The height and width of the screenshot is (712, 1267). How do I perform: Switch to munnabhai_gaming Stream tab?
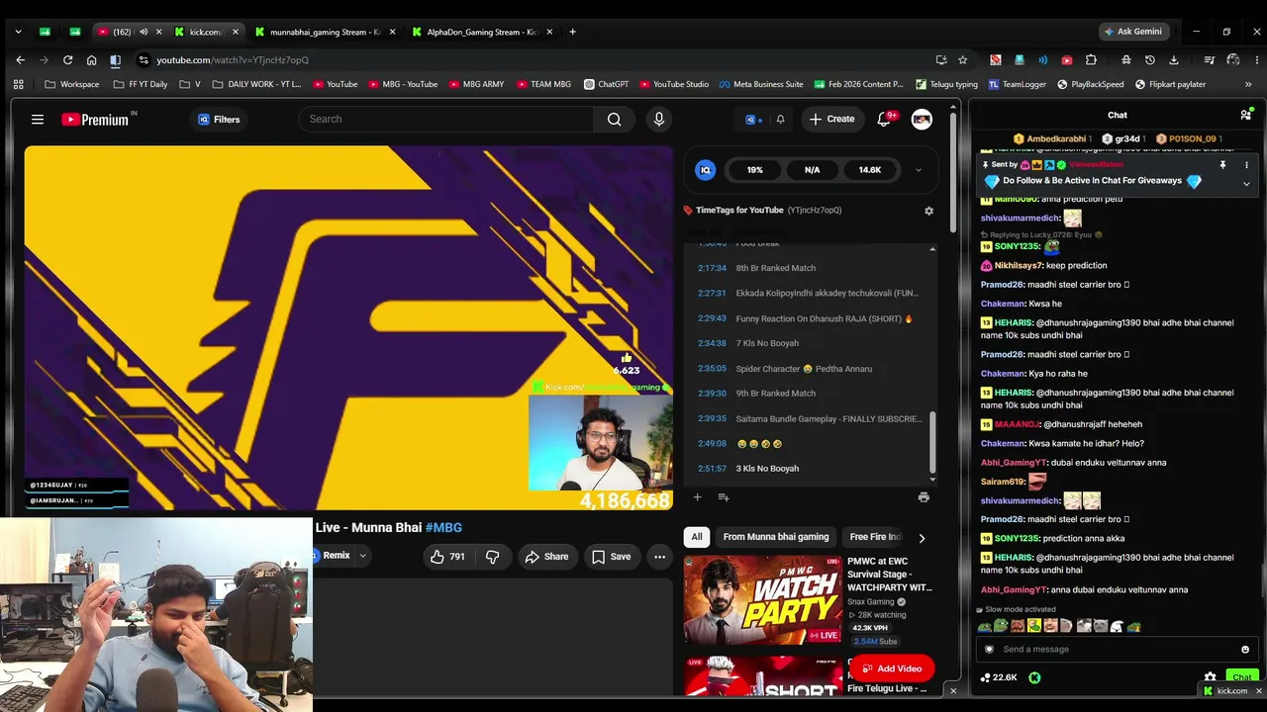point(326,32)
